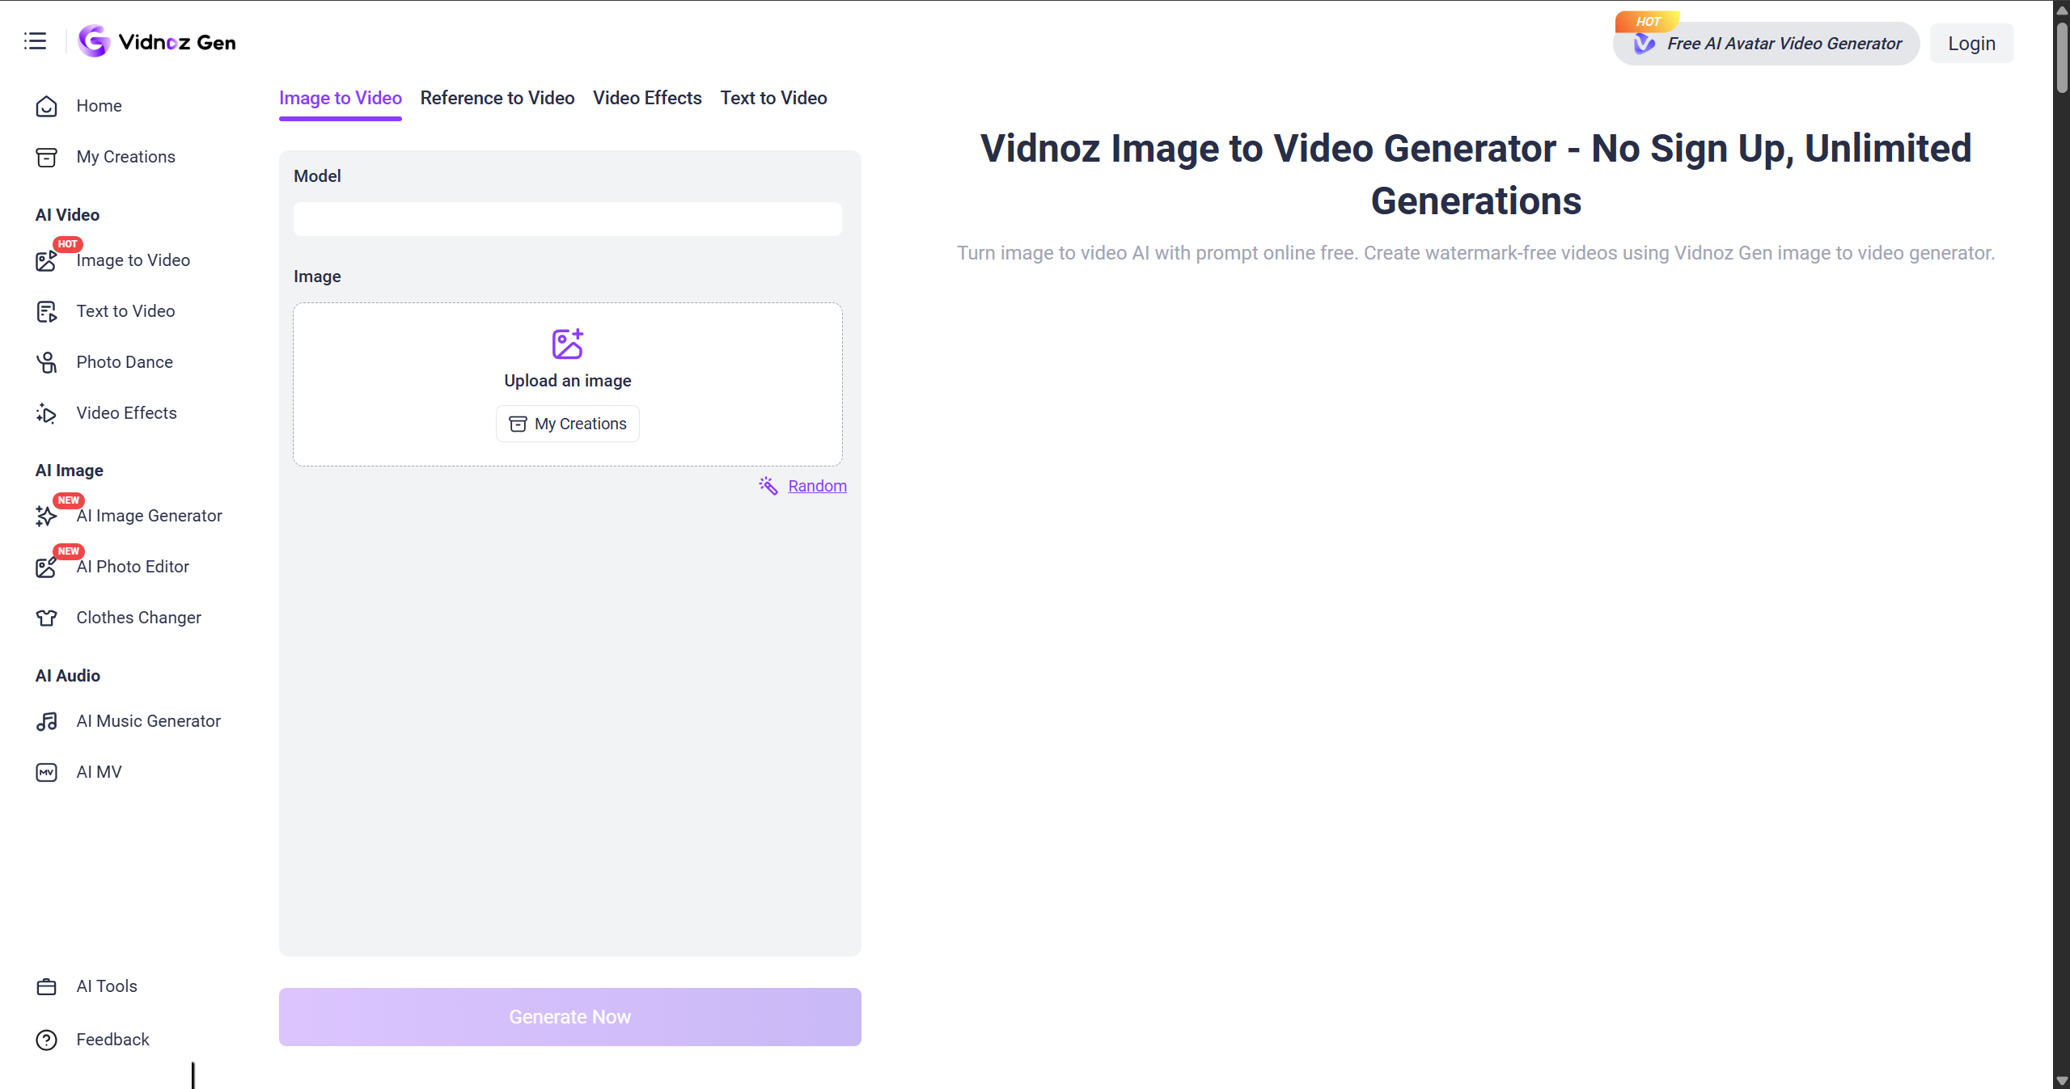Click the upload image plus icon
Screen dimensions: 2070x1089
click(568, 344)
